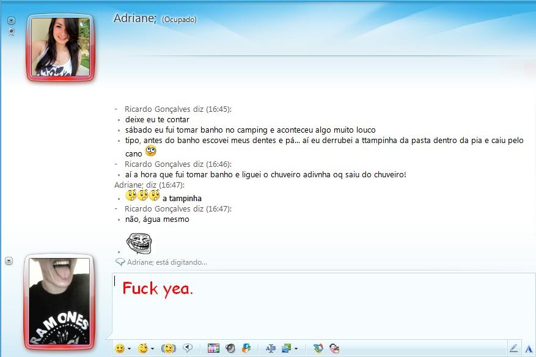Image resolution: width=536 pixels, height=357 pixels.
Task: Click the voice clip icon
Action: [x=188, y=348]
